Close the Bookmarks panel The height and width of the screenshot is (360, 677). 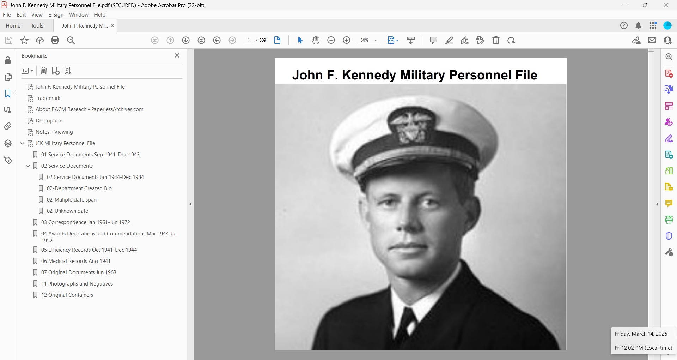click(x=177, y=55)
